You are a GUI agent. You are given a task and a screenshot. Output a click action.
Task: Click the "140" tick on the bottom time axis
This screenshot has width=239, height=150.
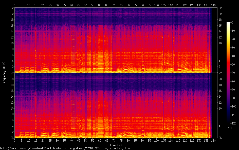click(213, 141)
